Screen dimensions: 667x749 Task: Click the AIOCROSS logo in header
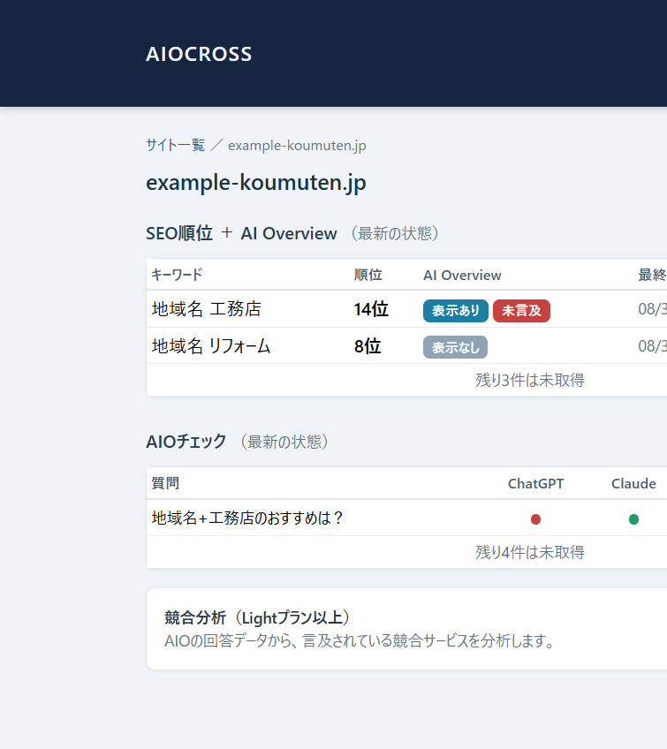(199, 54)
